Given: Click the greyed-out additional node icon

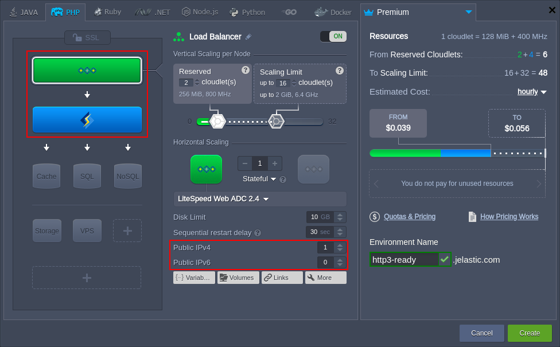Looking at the screenshot, I should tap(314, 169).
